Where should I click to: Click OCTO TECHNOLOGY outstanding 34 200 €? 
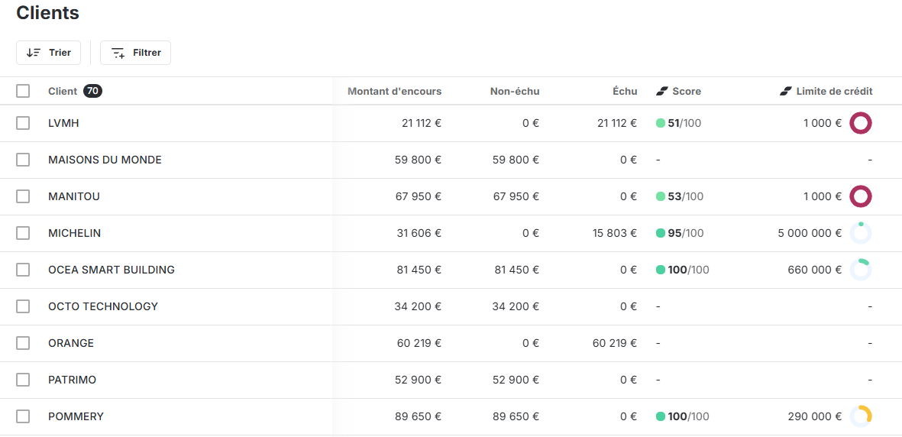[419, 306]
